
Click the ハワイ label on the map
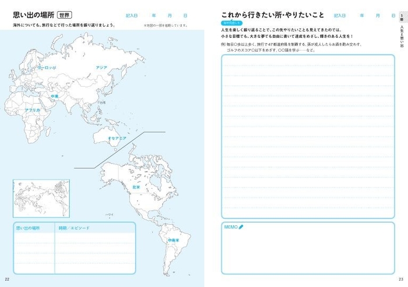click(109, 214)
